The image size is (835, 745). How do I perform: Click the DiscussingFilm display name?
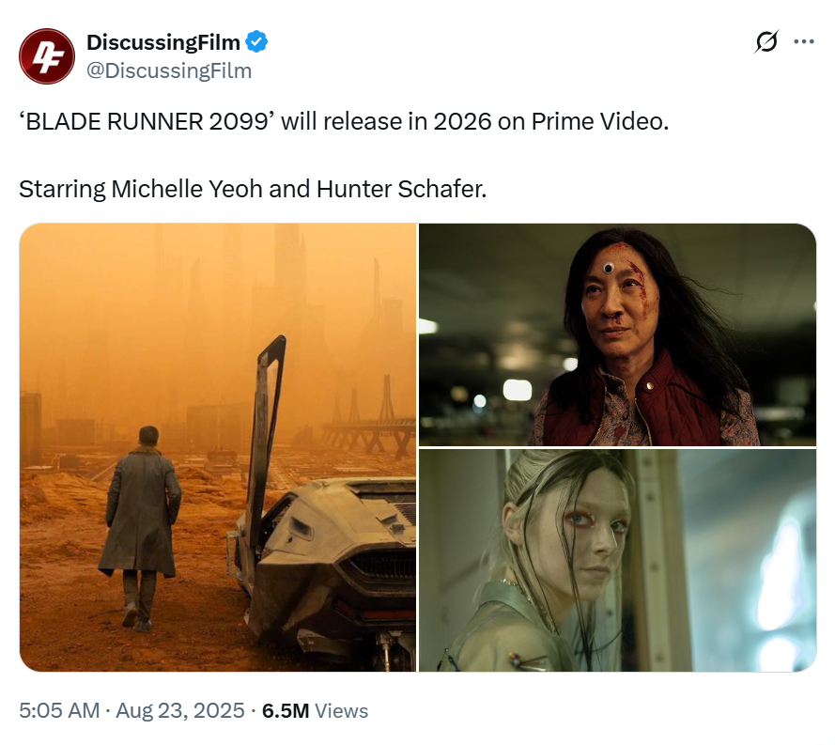point(162,42)
